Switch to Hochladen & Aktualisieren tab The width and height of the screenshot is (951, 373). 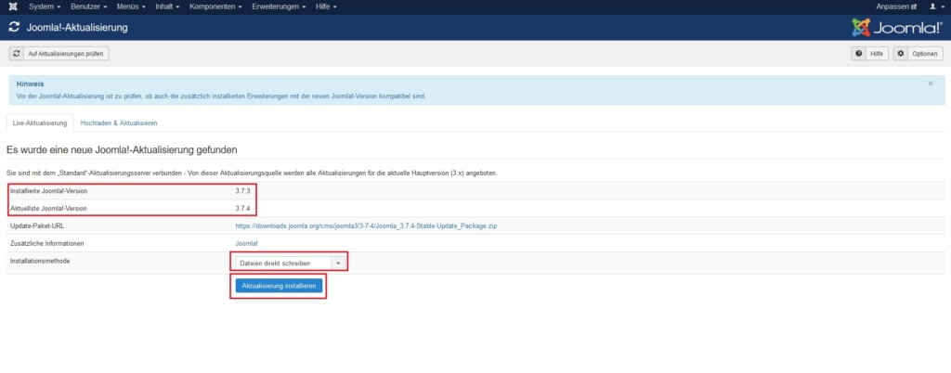tap(119, 122)
